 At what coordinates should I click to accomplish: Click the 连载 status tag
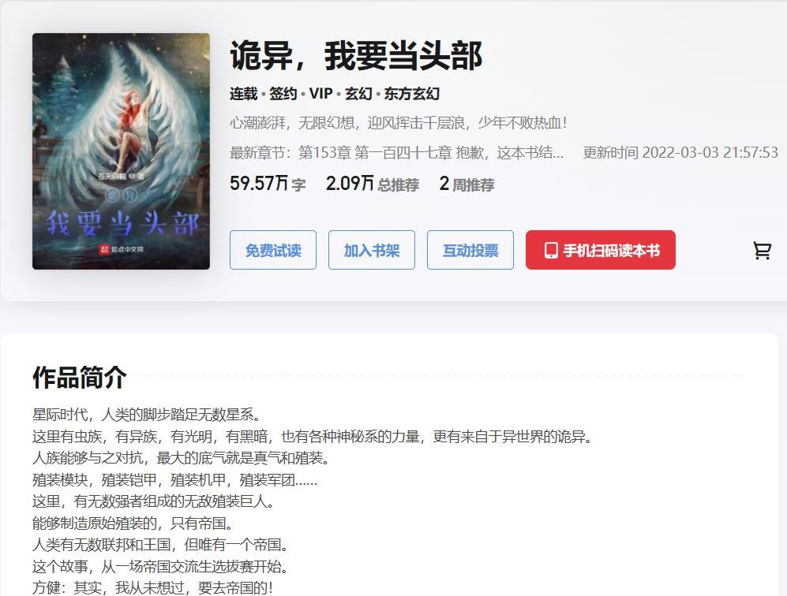243,94
